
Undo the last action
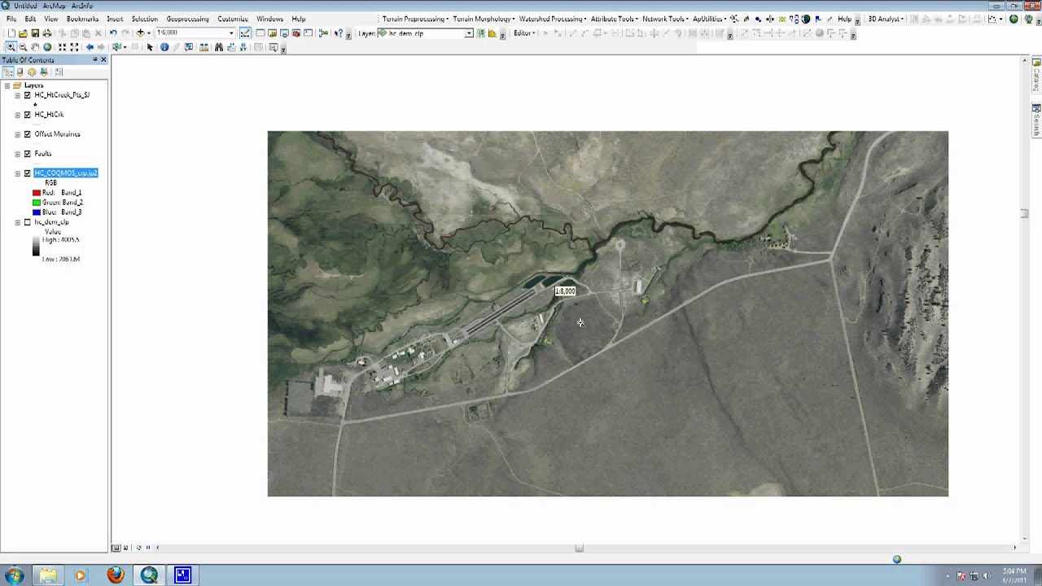coord(113,33)
